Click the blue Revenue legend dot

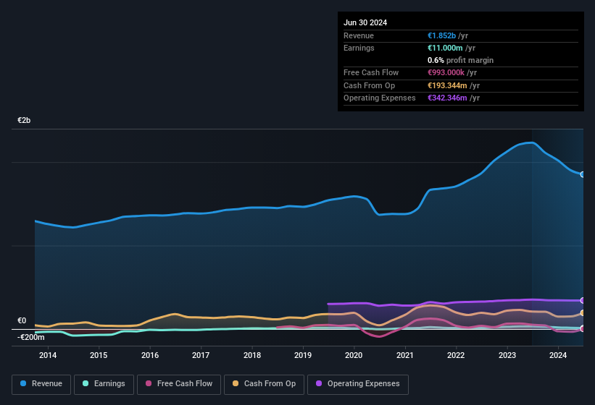[x=24, y=384]
